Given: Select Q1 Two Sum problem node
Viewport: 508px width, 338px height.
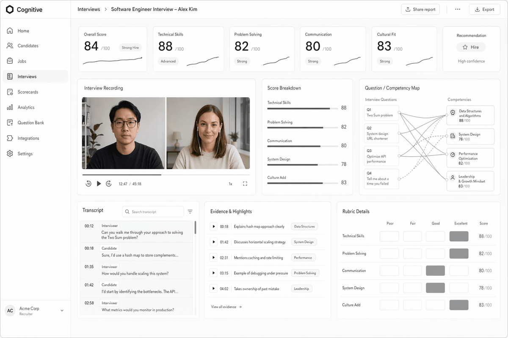Looking at the screenshot, I should coord(381,112).
